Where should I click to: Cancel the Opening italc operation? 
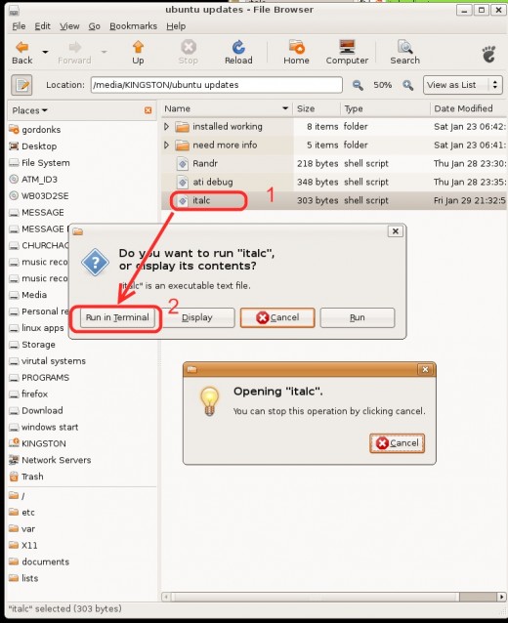[x=397, y=443]
